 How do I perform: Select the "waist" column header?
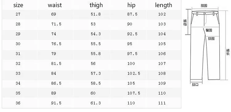55,5
